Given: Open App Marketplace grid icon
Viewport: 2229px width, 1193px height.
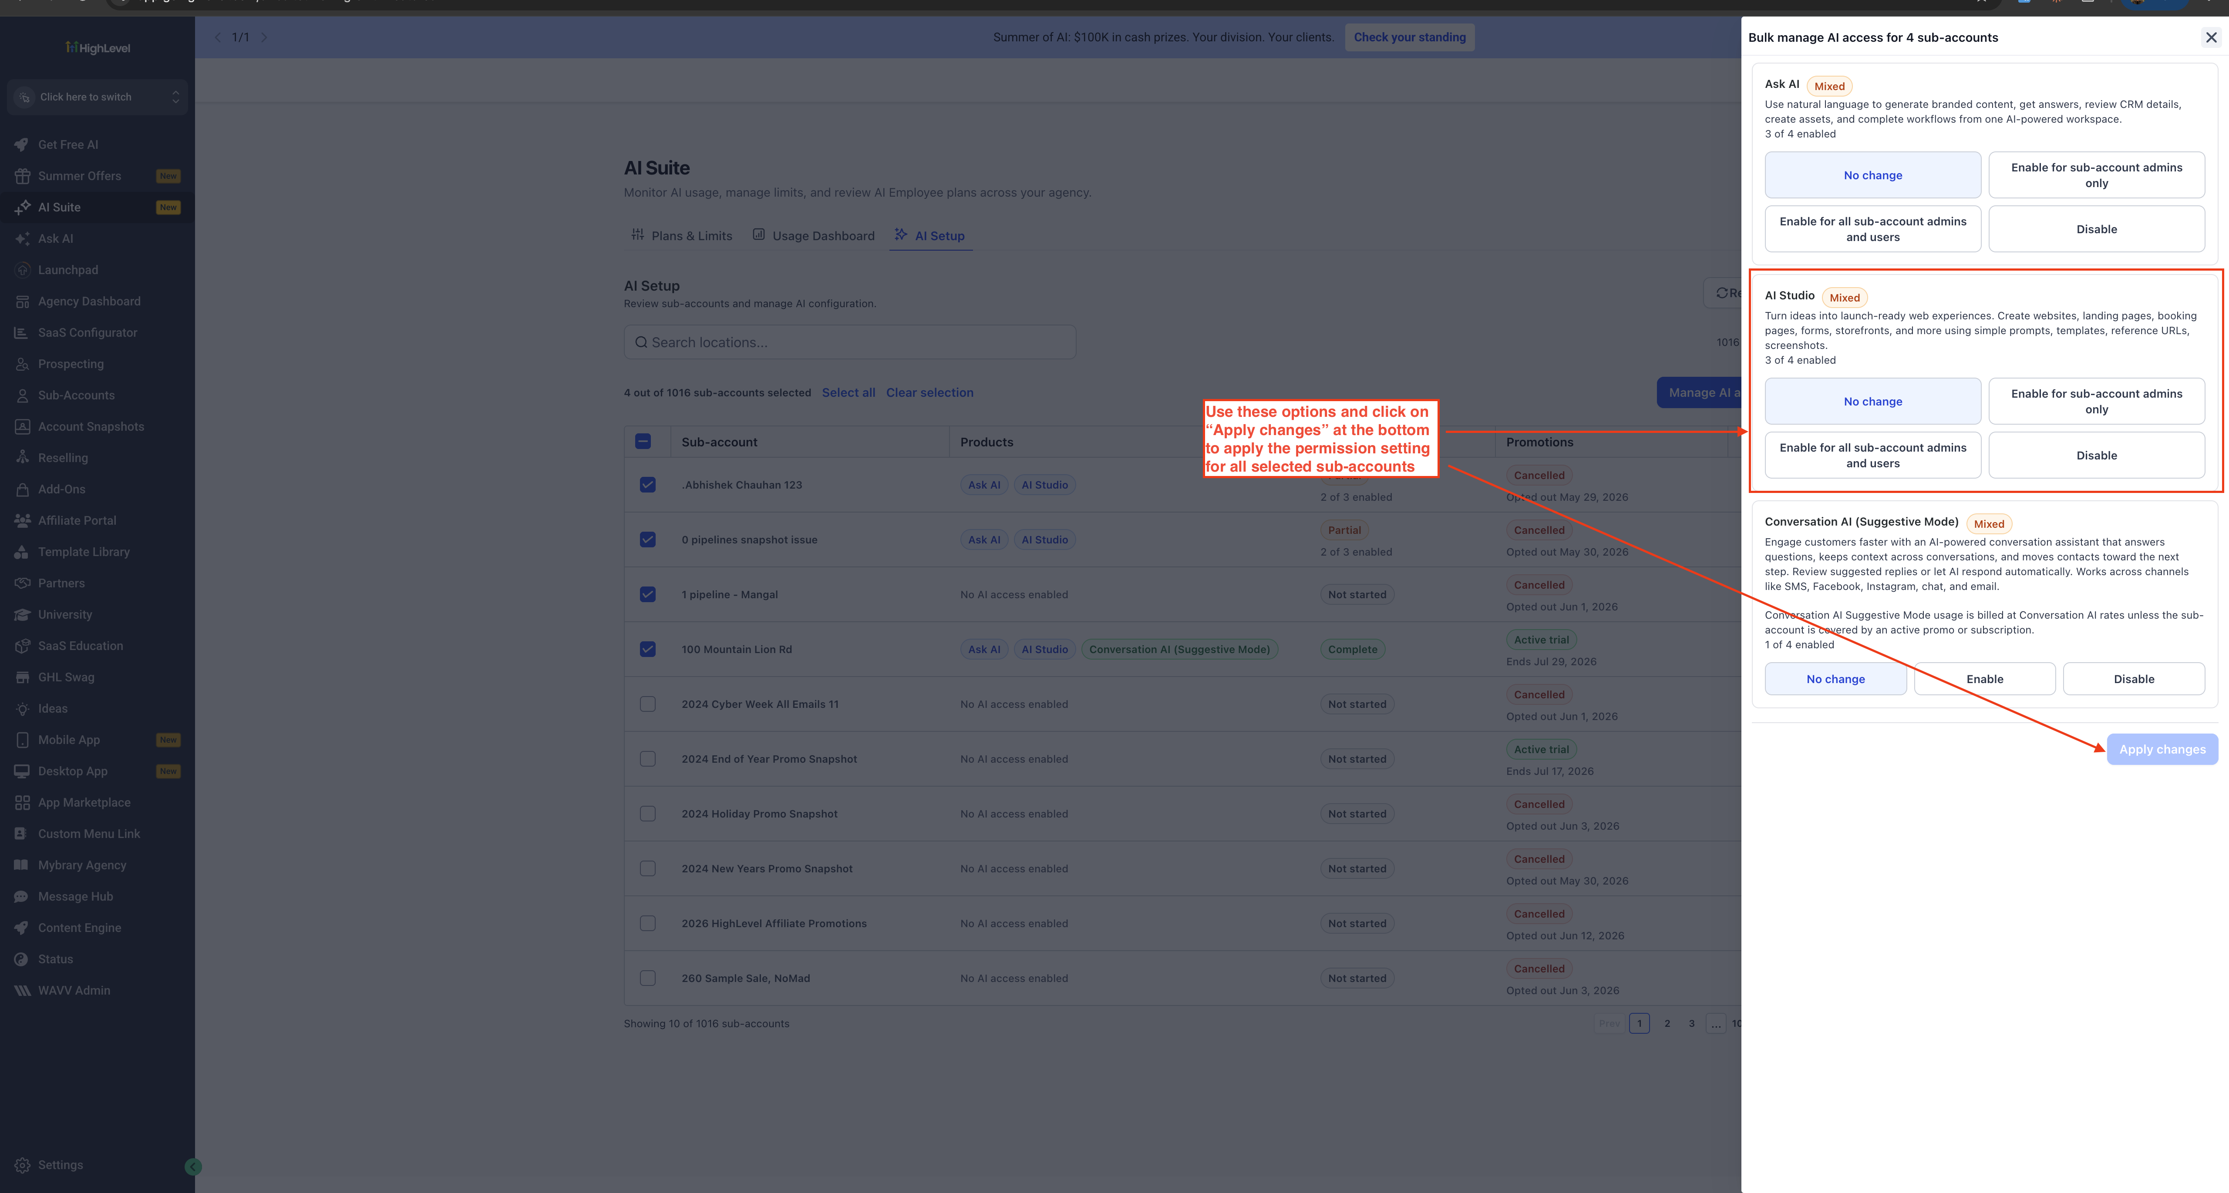Looking at the screenshot, I should 23,802.
